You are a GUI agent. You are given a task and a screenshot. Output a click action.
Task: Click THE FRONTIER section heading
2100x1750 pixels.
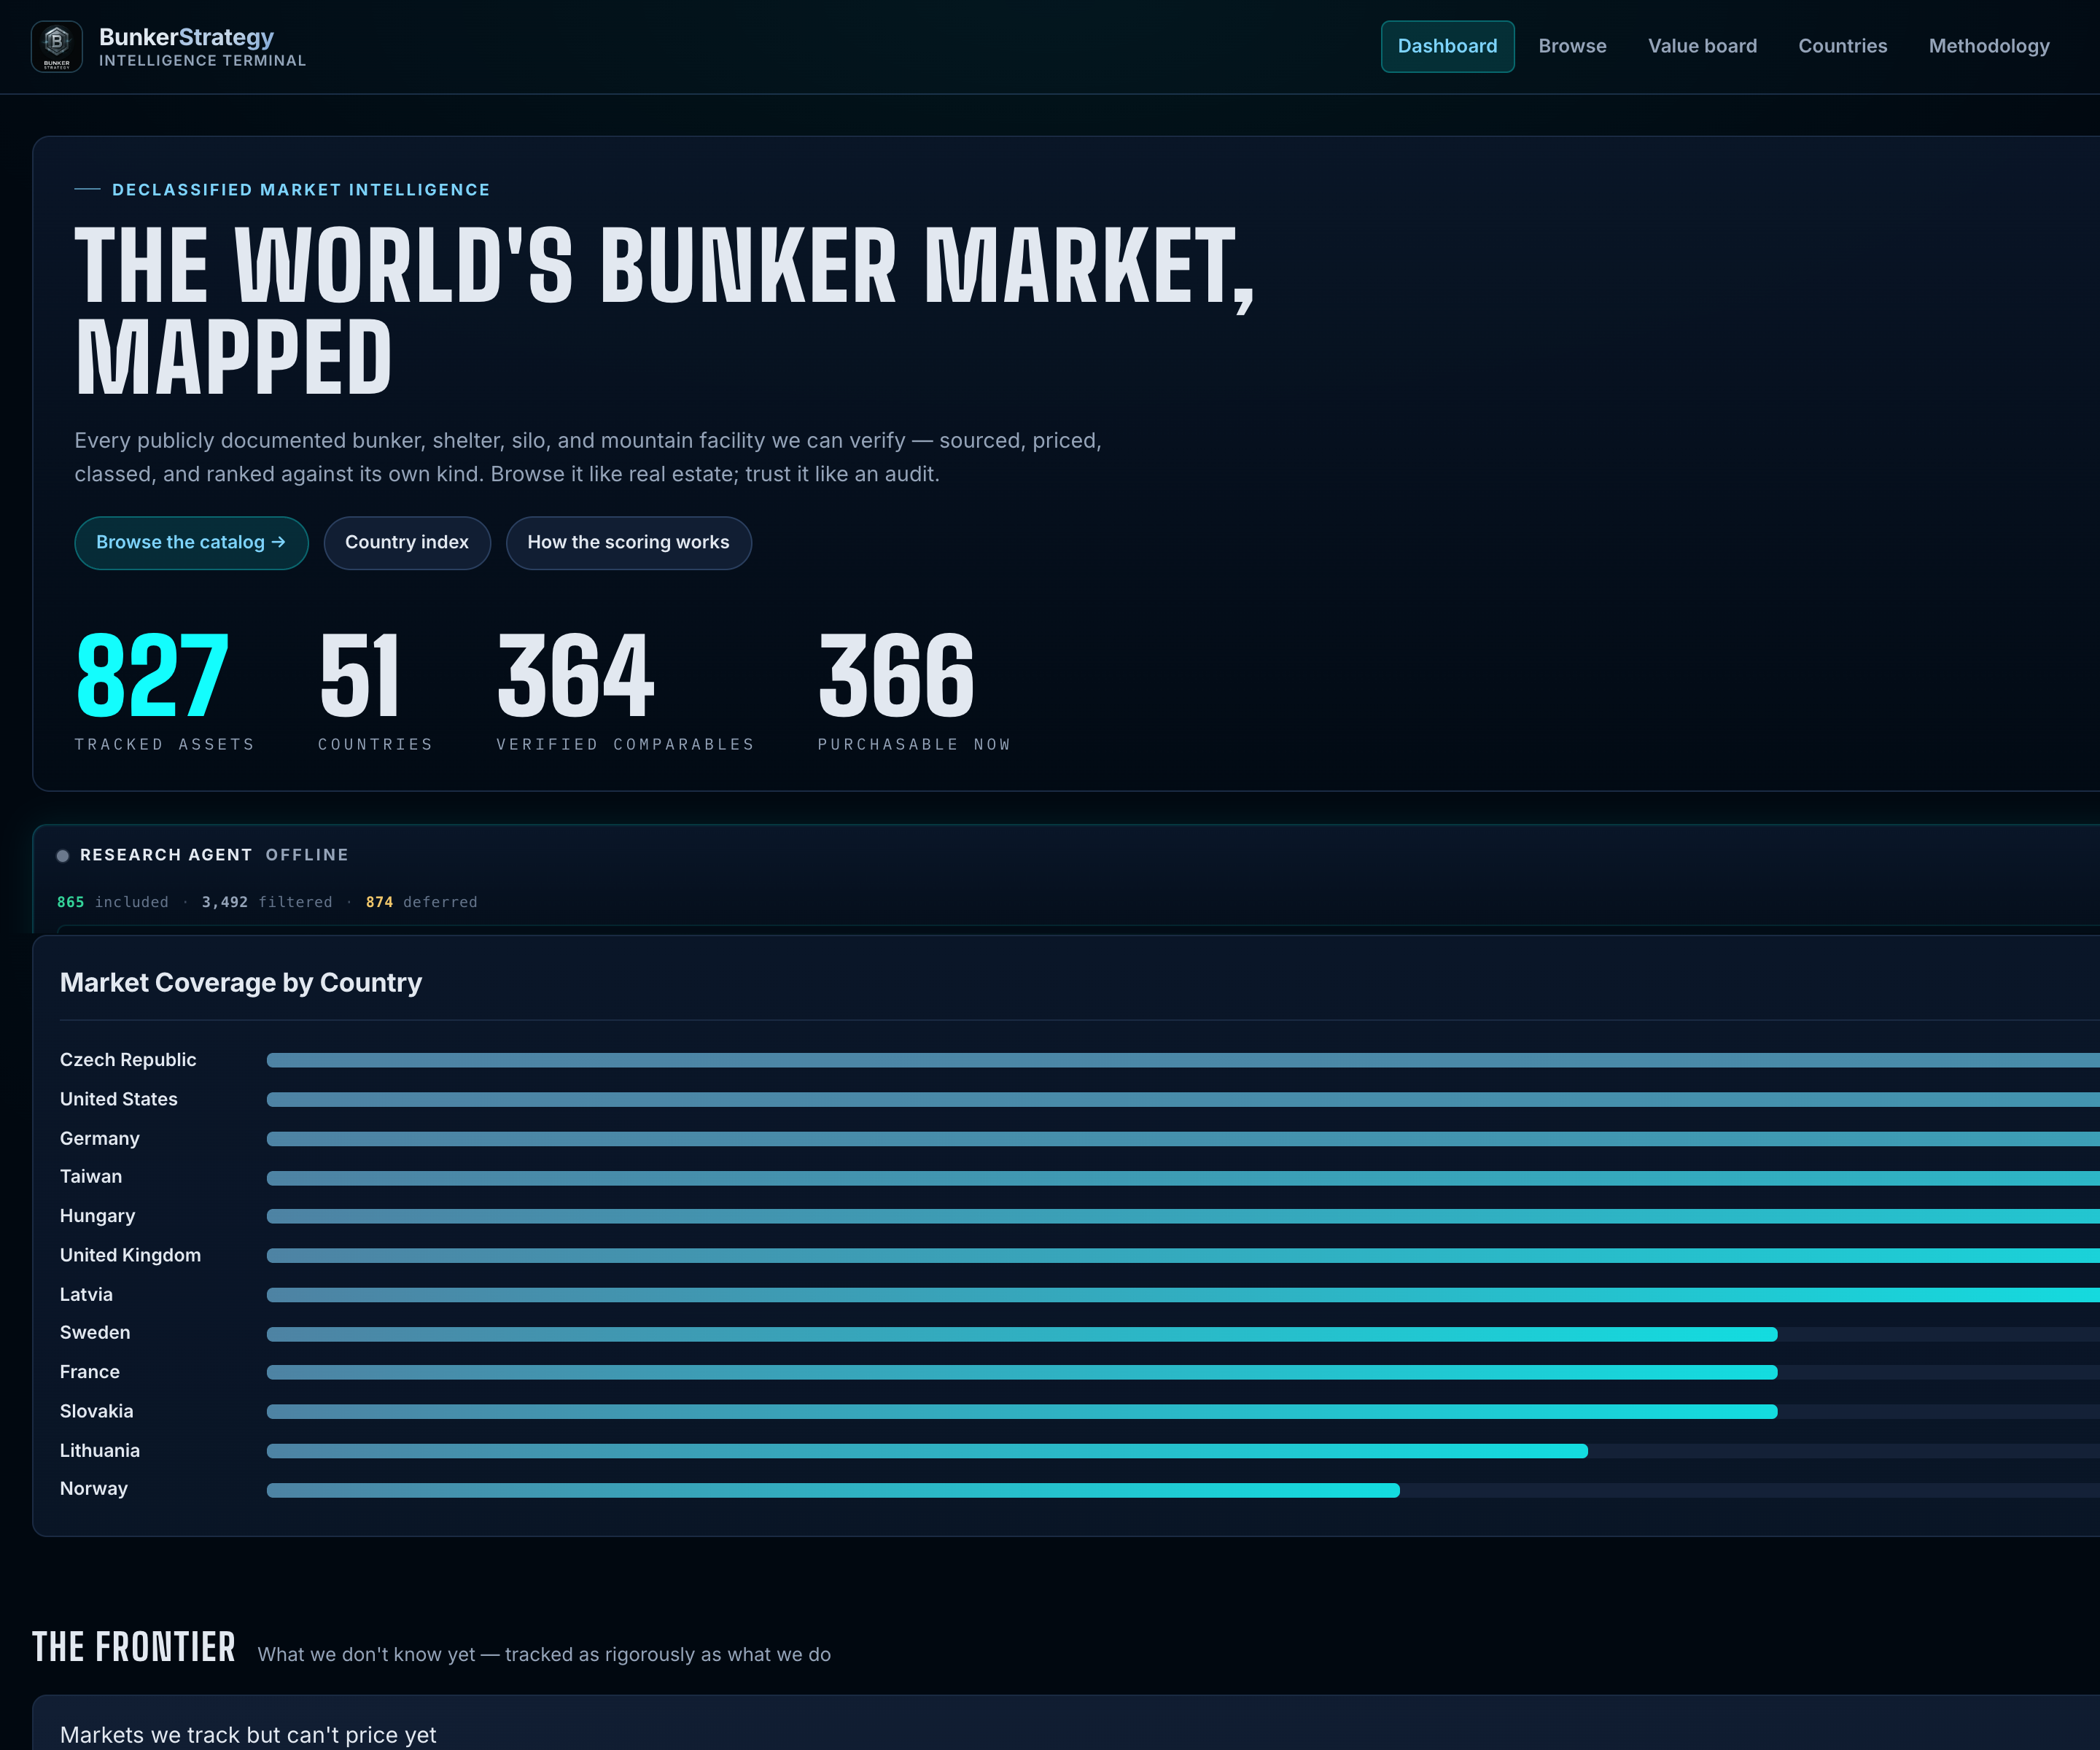pos(134,1647)
